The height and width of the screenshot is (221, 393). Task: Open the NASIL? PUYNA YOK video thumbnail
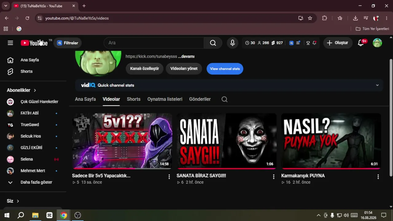click(331, 141)
